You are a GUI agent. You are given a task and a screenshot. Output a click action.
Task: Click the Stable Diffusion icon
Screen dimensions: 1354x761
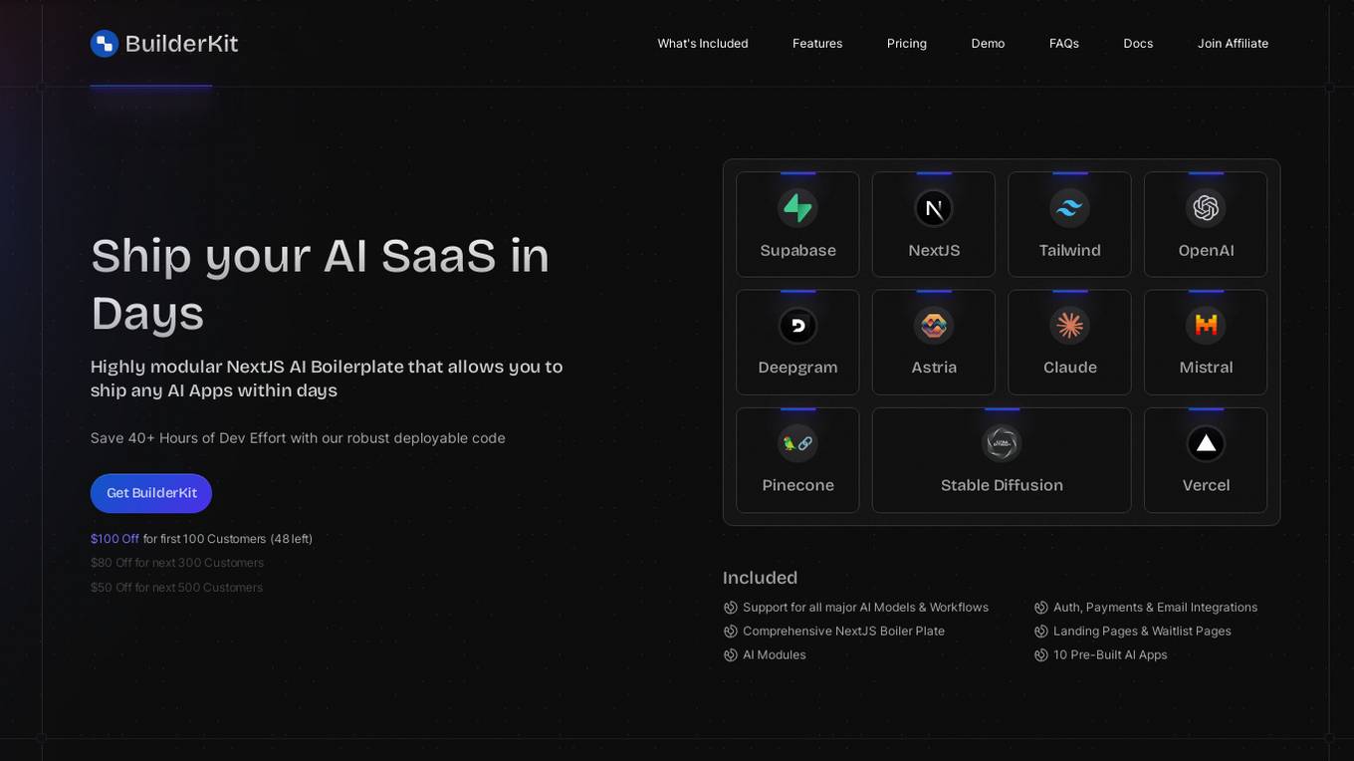pyautogui.click(x=1002, y=443)
